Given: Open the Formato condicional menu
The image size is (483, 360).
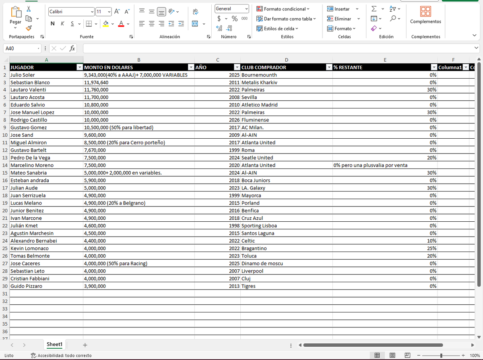Looking at the screenshot, I should pos(283,9).
